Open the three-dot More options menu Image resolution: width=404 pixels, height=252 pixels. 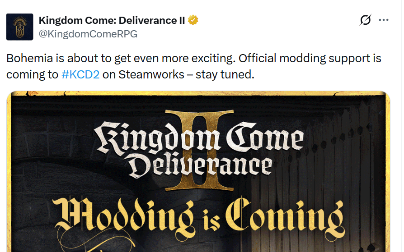click(x=384, y=20)
